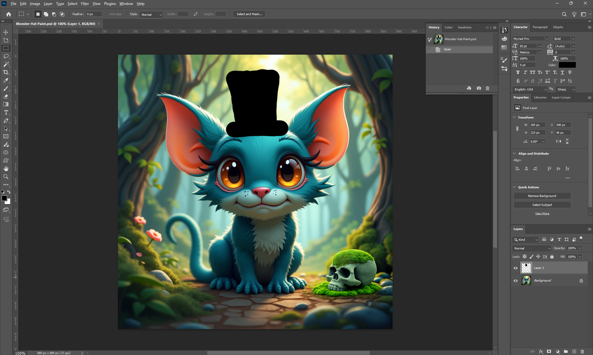593x355 pixels.
Task: Select the Eyedropper tool
Action: point(6,80)
